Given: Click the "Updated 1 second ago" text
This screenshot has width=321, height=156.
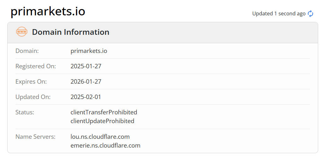Looking at the screenshot, I should coord(279,13).
